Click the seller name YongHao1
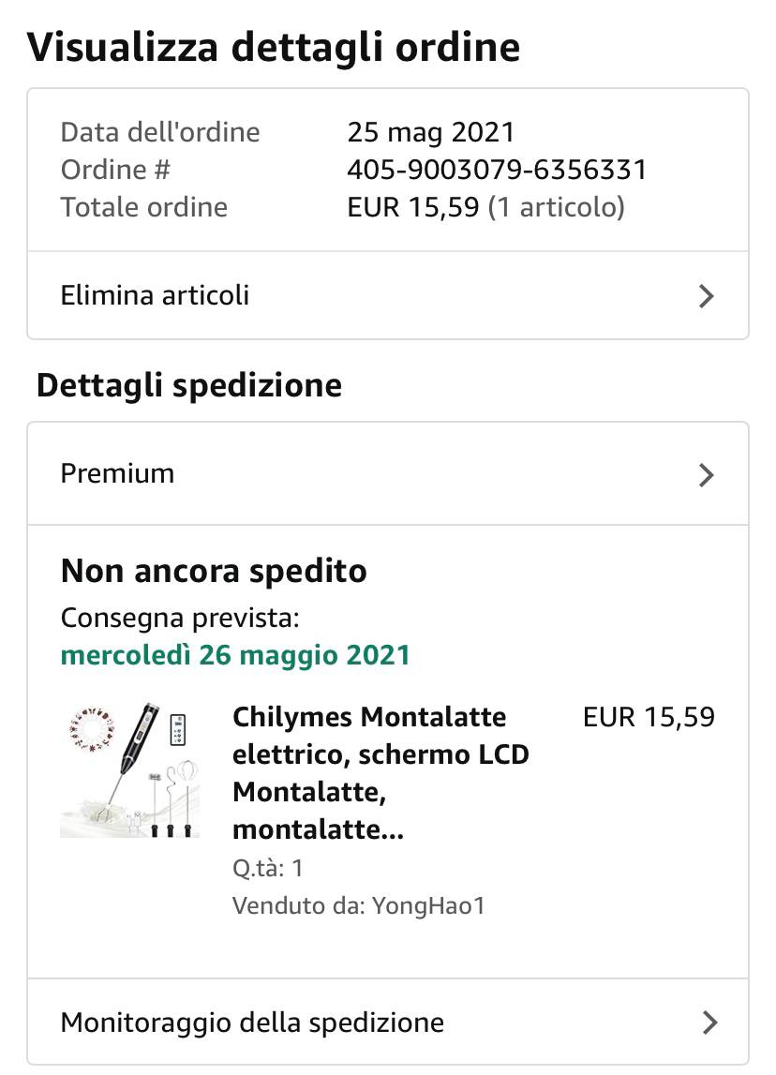This screenshot has height=1075, width=776. [x=428, y=905]
